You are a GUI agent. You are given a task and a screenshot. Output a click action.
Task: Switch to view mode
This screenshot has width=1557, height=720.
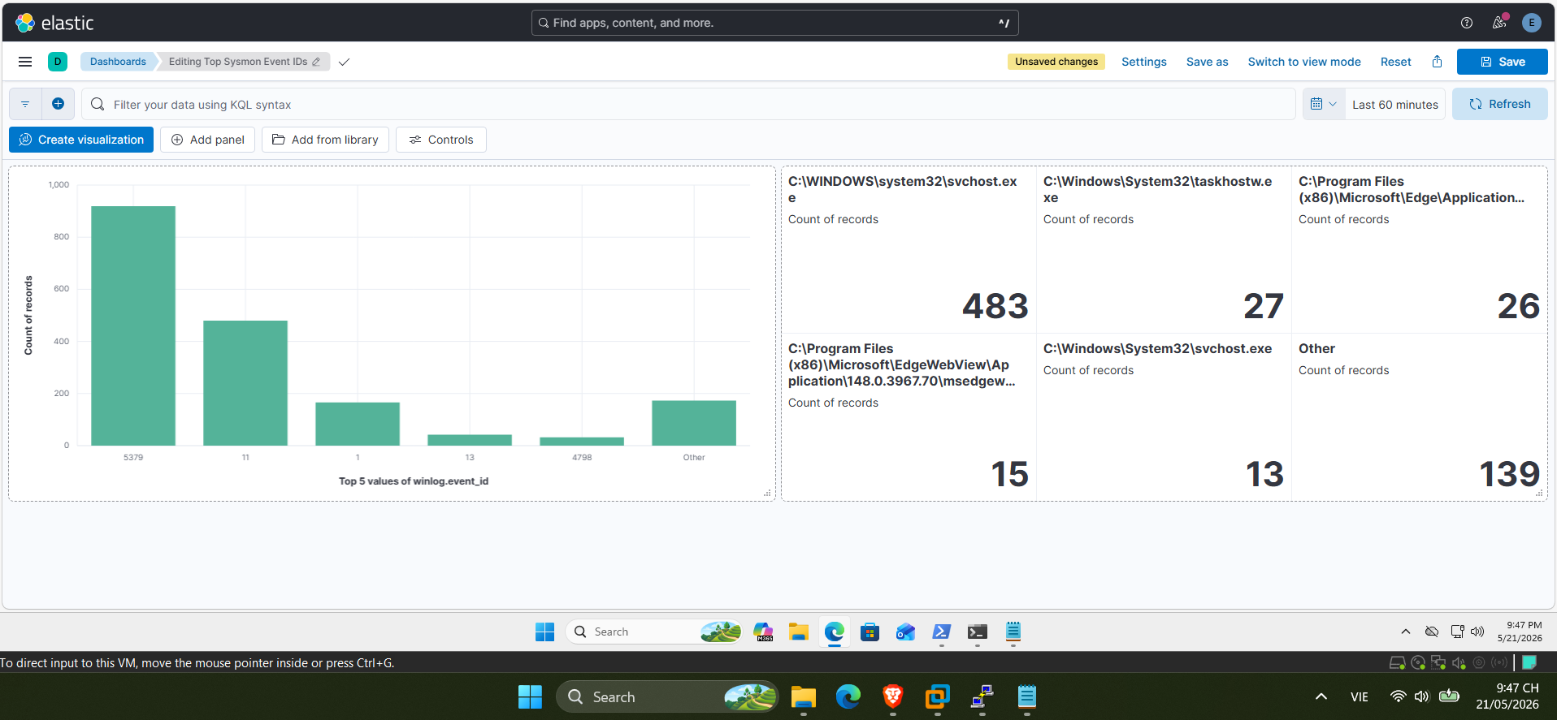pos(1303,62)
